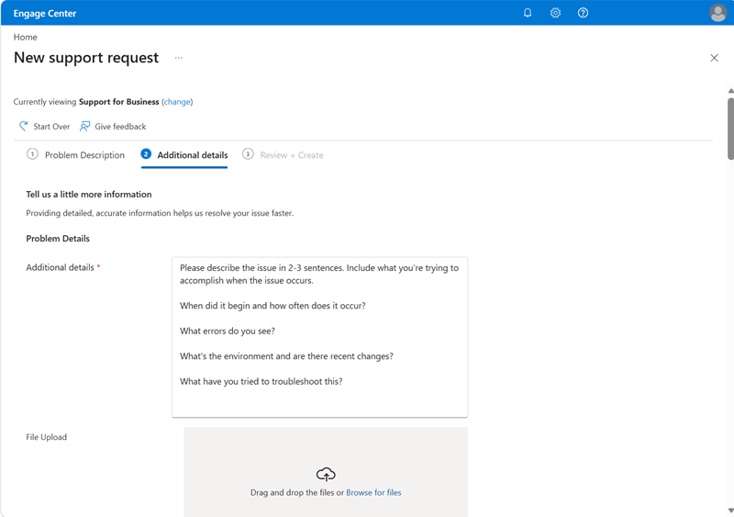
Task: Click the step 3 circle icon
Action: click(248, 154)
